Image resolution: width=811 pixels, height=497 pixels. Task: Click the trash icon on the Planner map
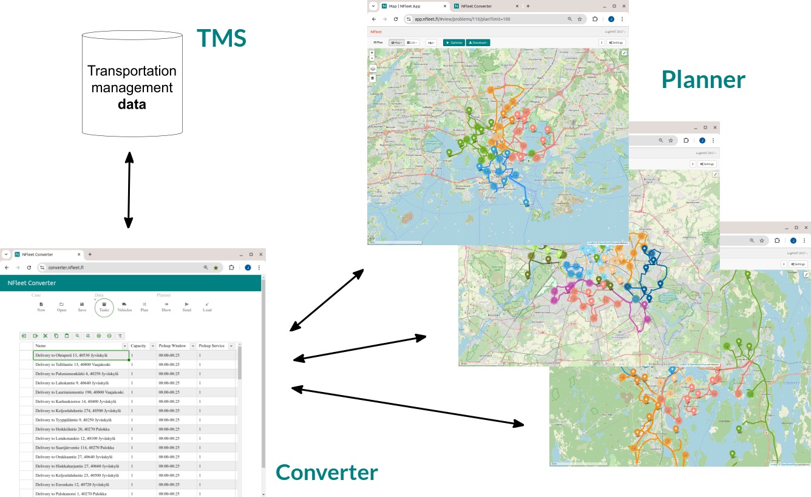pyautogui.click(x=372, y=78)
